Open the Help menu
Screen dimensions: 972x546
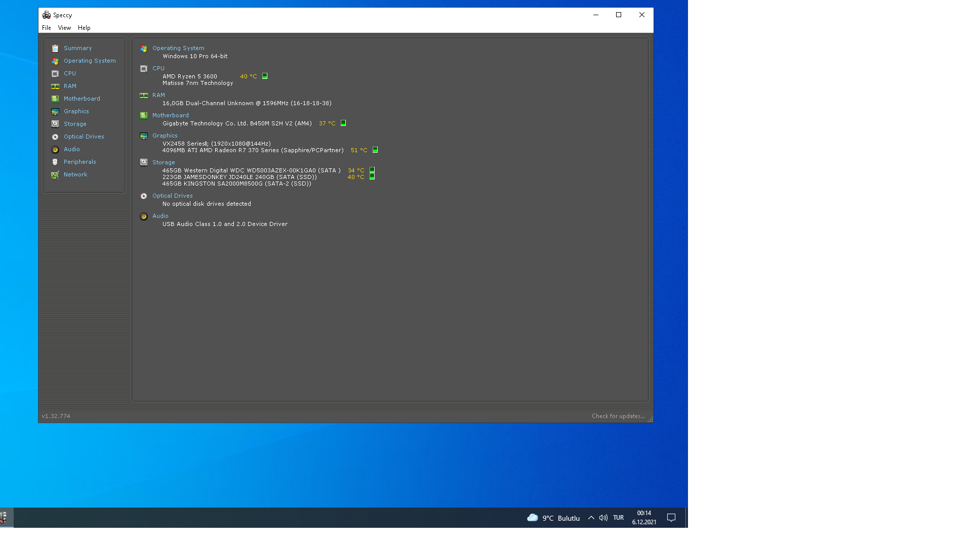84,28
